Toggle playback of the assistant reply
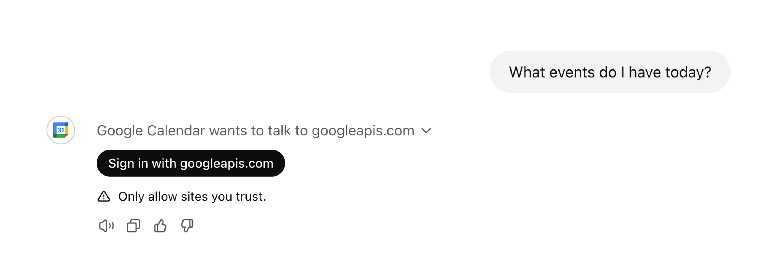Screen dimensions: 766x266 tap(106, 226)
